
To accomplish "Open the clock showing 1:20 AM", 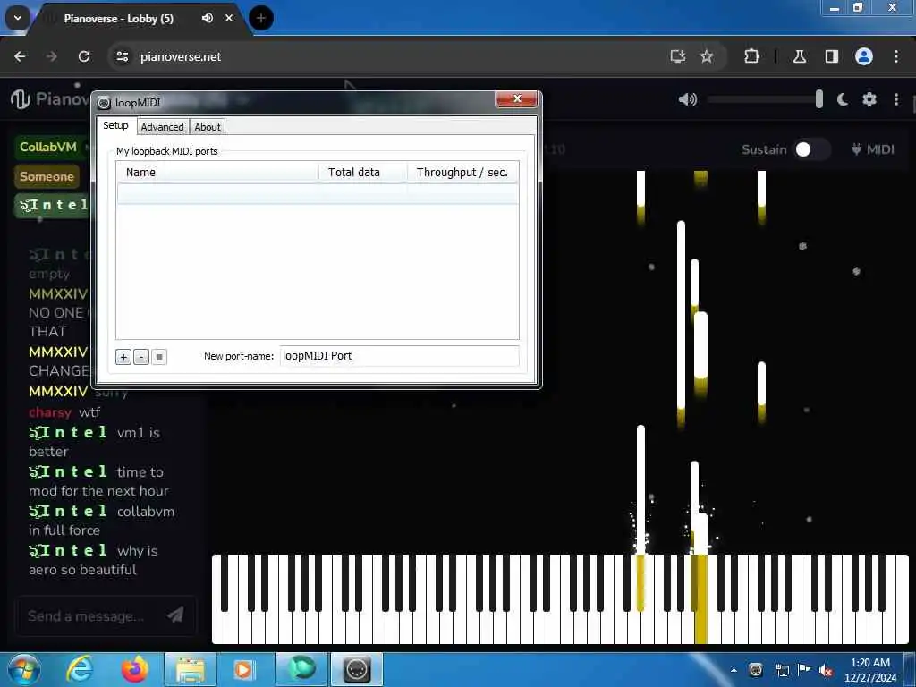I will click(869, 670).
